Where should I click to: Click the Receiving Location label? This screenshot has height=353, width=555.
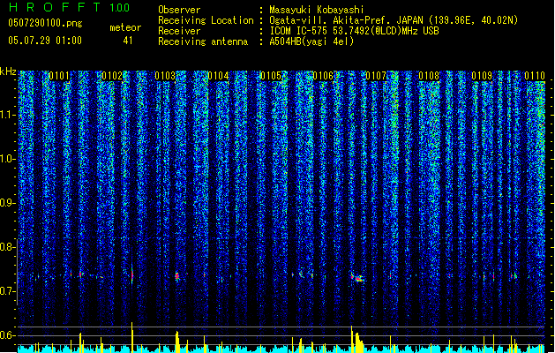(x=206, y=20)
